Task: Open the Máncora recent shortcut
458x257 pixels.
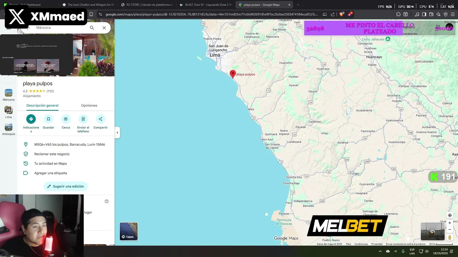Action: (x=9, y=95)
